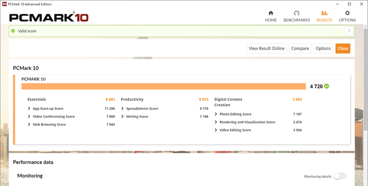Click Digital Content Creation score 3 983

[297, 100]
